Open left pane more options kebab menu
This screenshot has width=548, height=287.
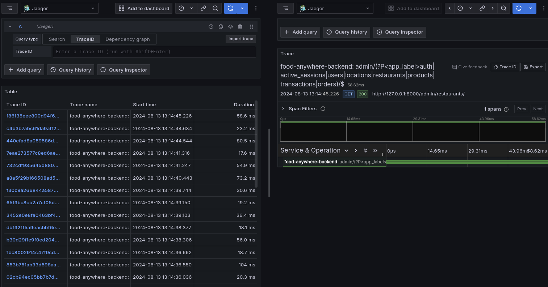[x=256, y=8]
